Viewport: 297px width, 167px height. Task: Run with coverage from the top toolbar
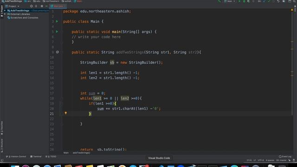(x=249, y=1)
